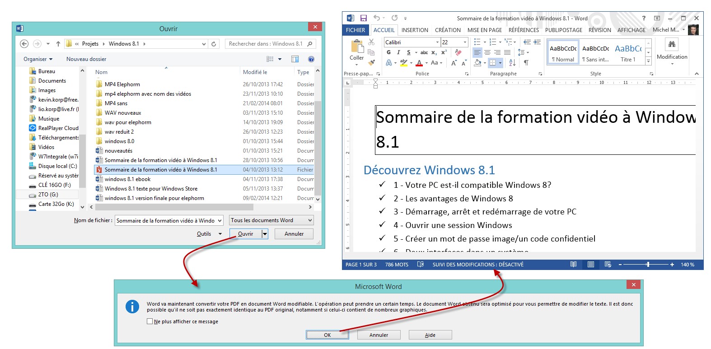This screenshot has width=711, height=349.
Task: Switch to the INSERTION tab
Action: [x=415, y=30]
